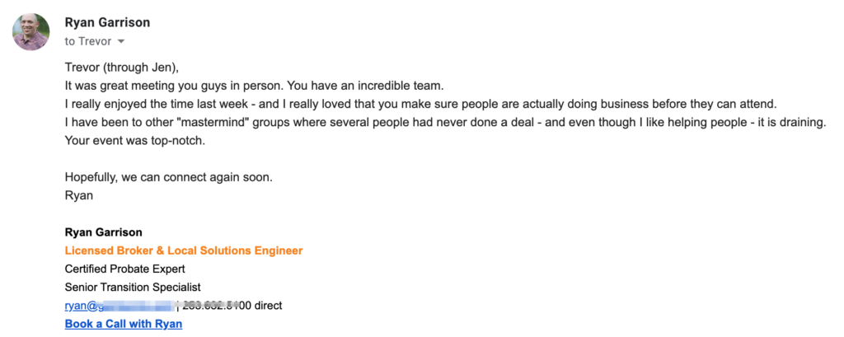
Task: Click the line "Your event was top-notch."
Action: pyautogui.click(x=135, y=141)
